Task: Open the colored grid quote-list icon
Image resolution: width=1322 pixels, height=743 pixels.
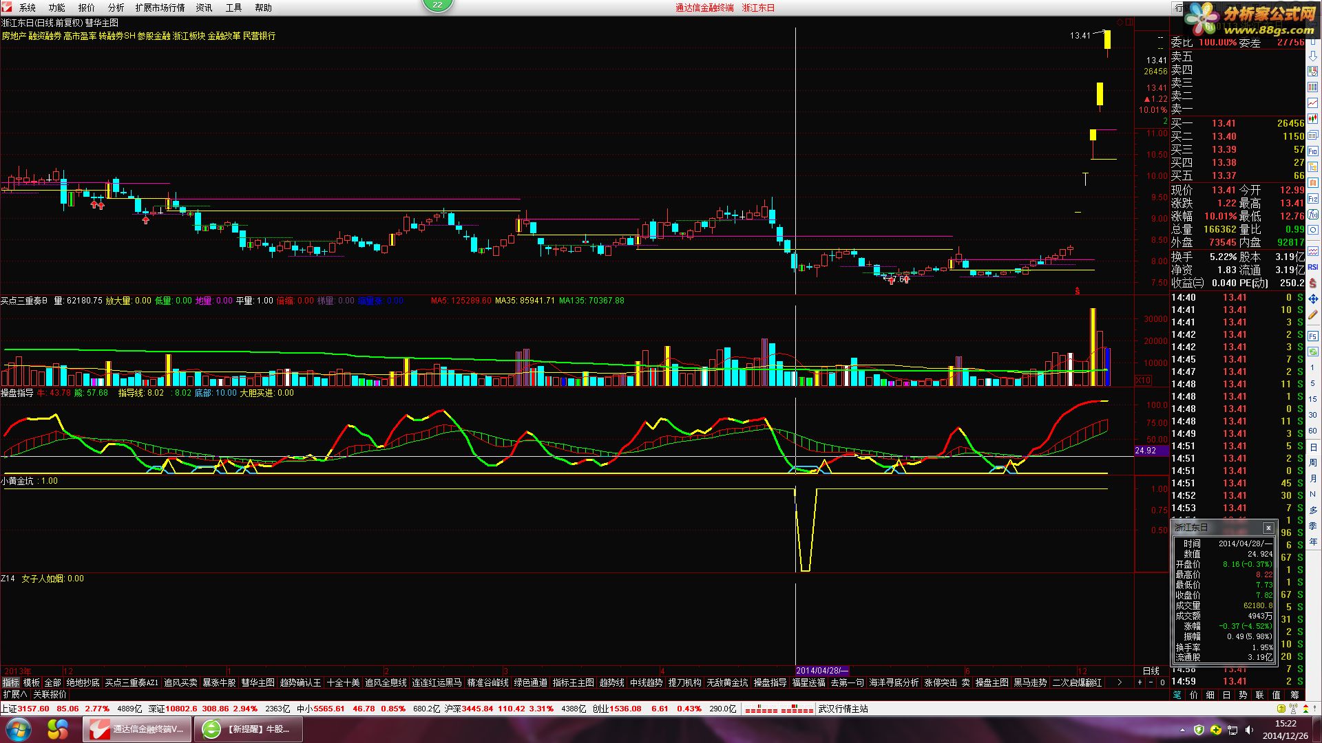Action: (1313, 87)
